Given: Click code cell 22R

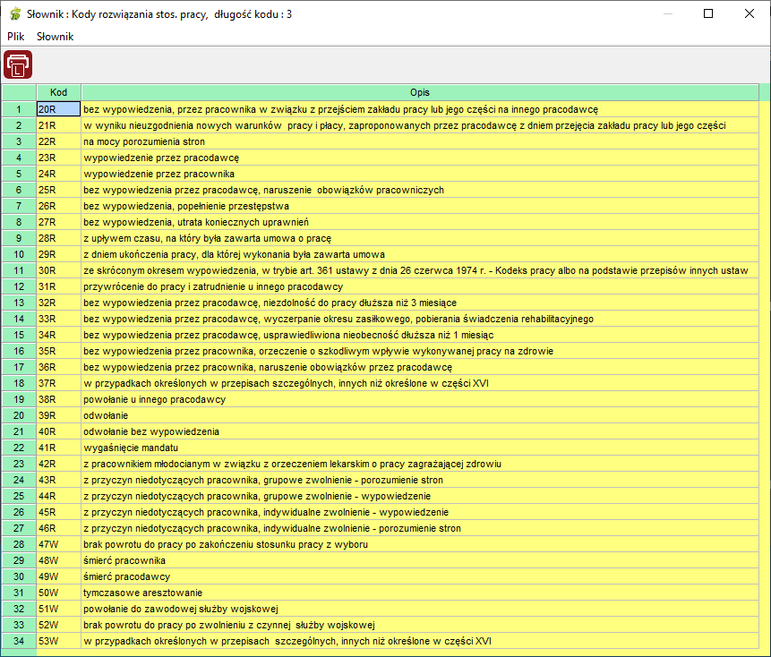Looking at the screenshot, I should (x=58, y=141).
